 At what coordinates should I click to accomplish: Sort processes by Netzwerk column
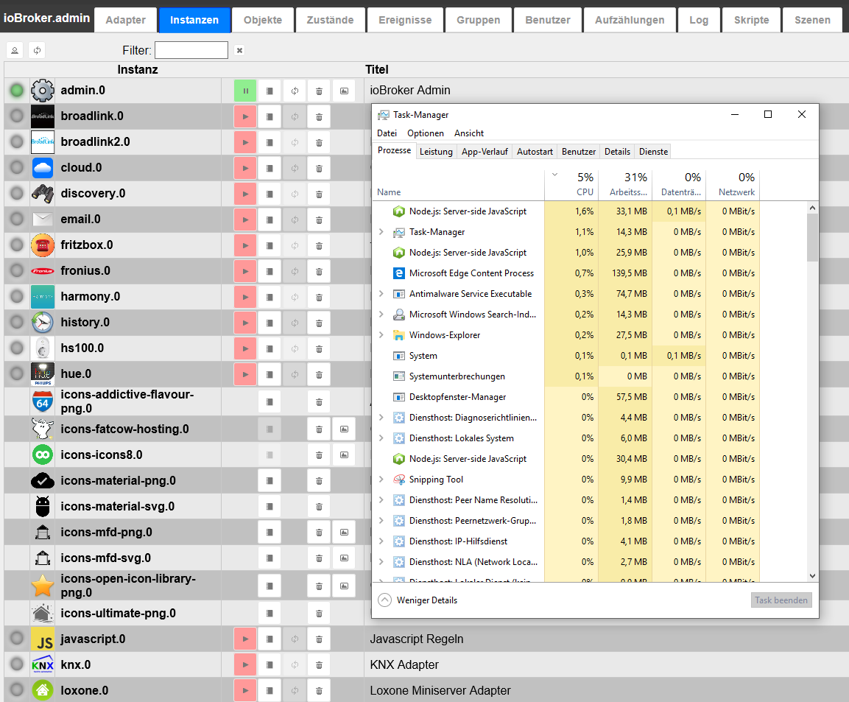[733, 184]
